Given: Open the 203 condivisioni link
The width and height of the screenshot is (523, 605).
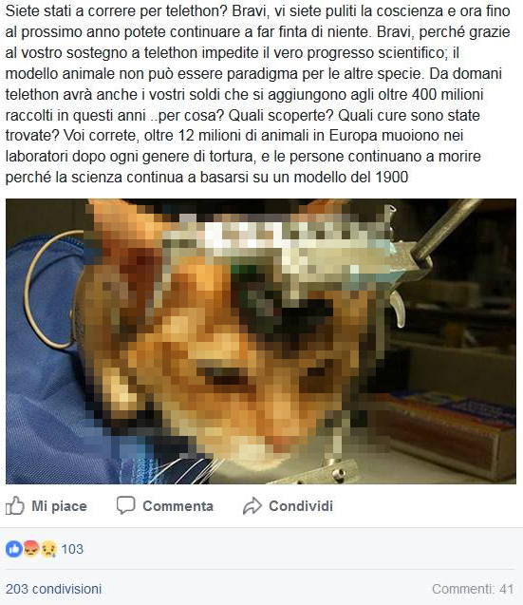Looking at the screenshot, I should pyautogui.click(x=53, y=589).
